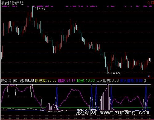
Task: Click the 买入警戒 0.00 legend label
Action: 107,81
